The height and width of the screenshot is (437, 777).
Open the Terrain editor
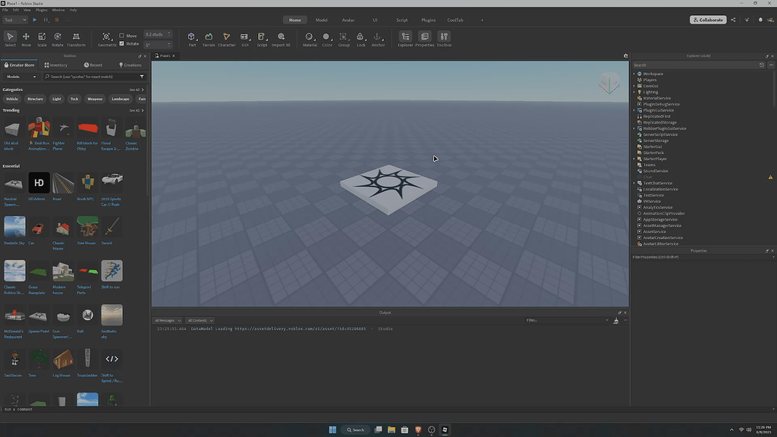pos(208,39)
